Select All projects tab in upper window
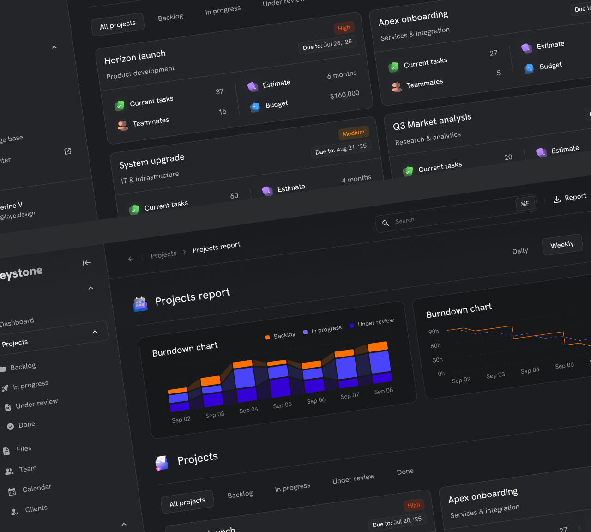 [118, 24]
